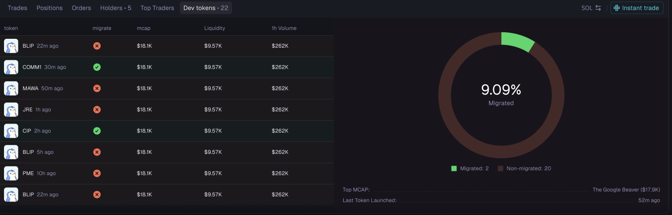Screen dimensions: 672x215
Task: Sort by the 1h Volume column header
Action: pos(284,28)
